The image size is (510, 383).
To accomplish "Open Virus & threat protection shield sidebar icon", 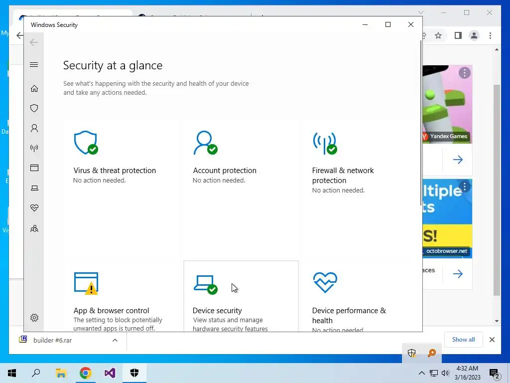I will click(x=34, y=108).
